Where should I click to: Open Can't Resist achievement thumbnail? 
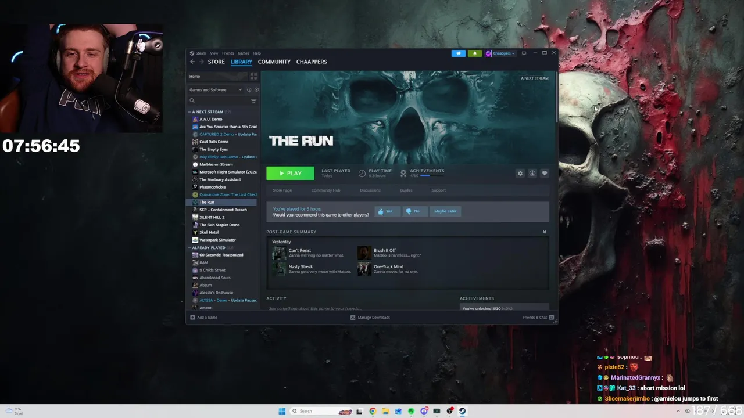pos(279,253)
